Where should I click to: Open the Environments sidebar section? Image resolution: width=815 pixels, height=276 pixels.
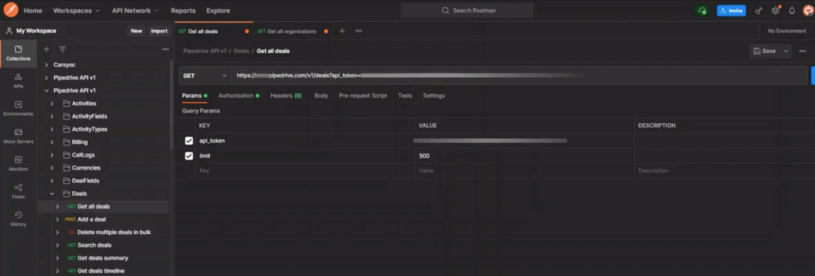pyautogui.click(x=18, y=109)
